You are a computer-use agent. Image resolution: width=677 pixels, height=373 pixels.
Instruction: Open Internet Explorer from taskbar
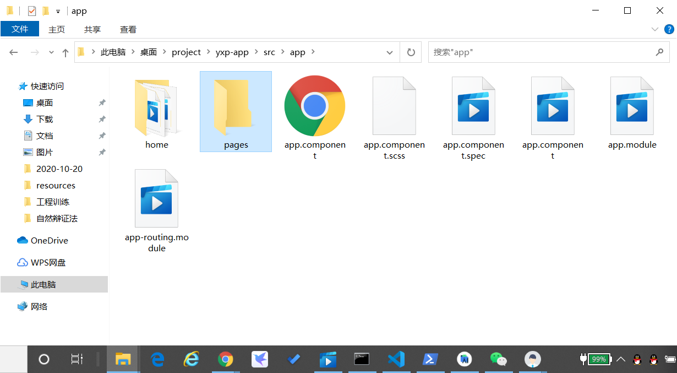pyautogui.click(x=191, y=359)
